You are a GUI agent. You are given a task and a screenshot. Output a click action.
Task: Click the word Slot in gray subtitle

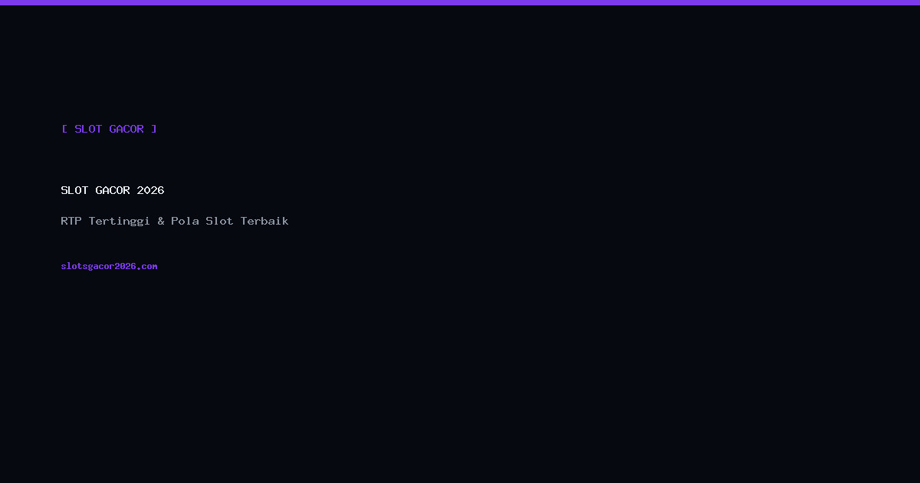(219, 221)
